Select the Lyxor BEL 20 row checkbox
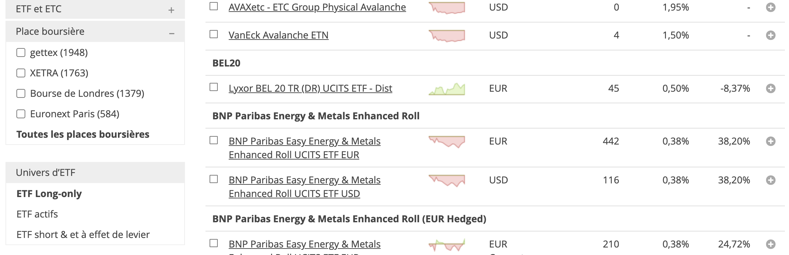 tap(214, 87)
